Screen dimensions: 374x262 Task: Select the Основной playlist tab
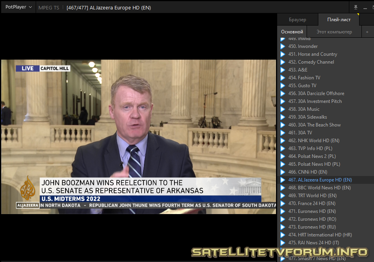pyautogui.click(x=292, y=31)
